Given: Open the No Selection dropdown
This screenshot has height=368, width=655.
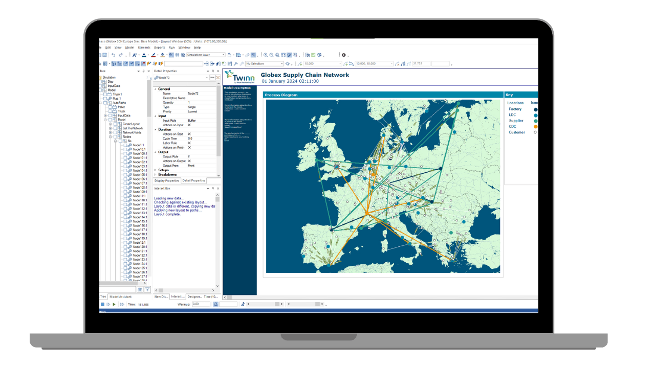Looking at the screenshot, I should tap(282, 63).
